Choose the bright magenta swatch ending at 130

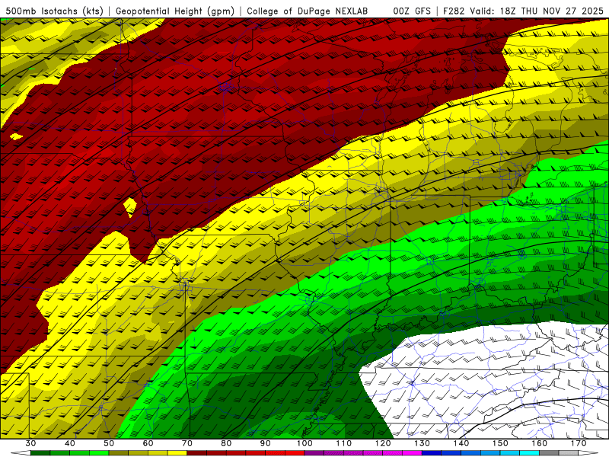pyautogui.click(x=412, y=453)
